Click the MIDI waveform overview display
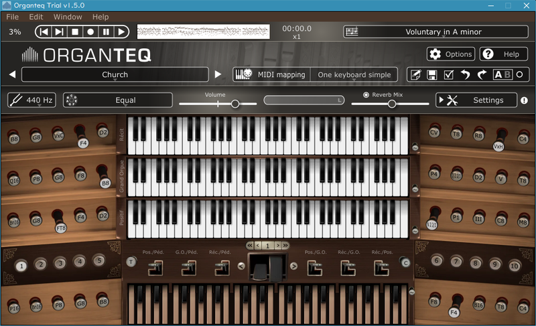 204,31
